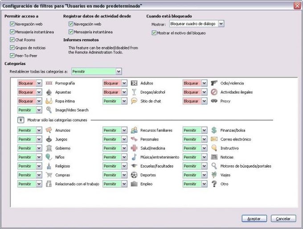The image size is (303, 229).
Task: Click the Proxy mask icon
Action: (x=214, y=101)
